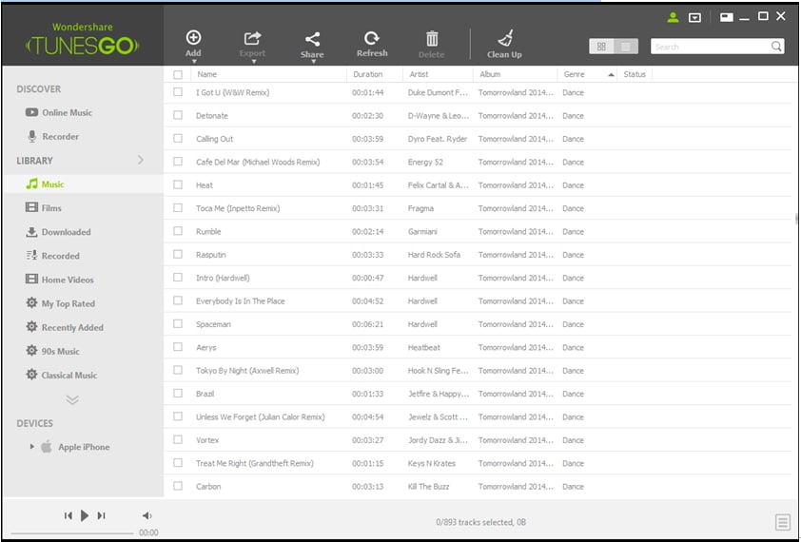Skip to previous track
Viewport: 801px width, 542px height.
(68, 515)
